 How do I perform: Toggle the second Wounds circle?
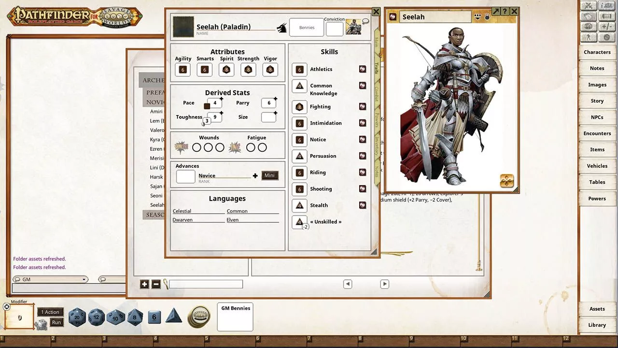(208, 147)
